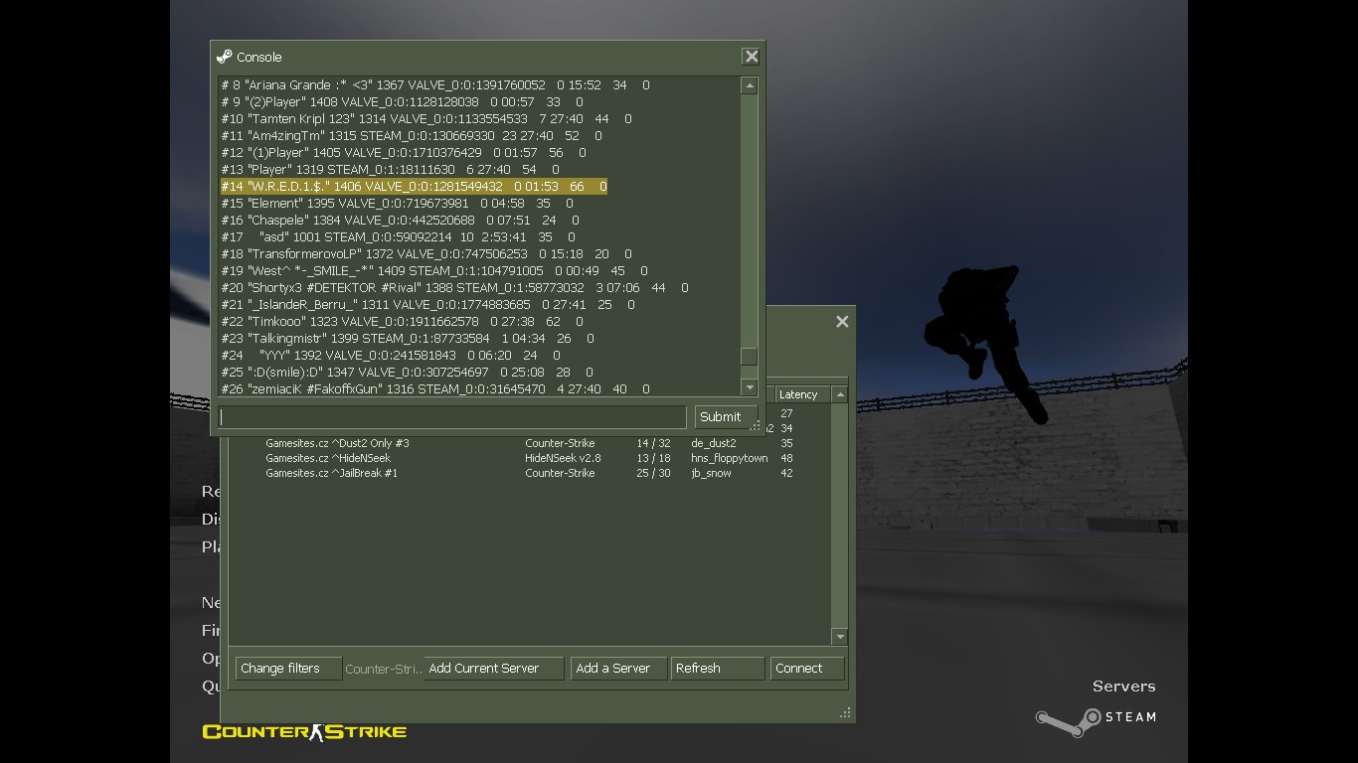Close the Console window

click(x=752, y=57)
